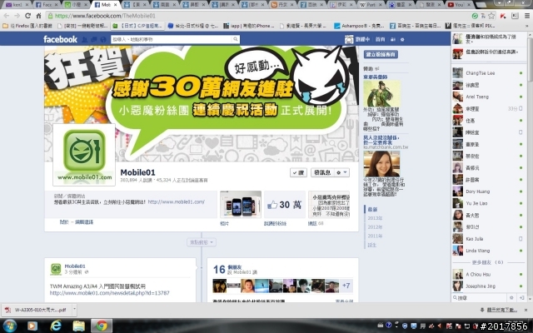Switch to the first mail tab
Viewport: 533px width, 333px height.
(x=15, y=5)
